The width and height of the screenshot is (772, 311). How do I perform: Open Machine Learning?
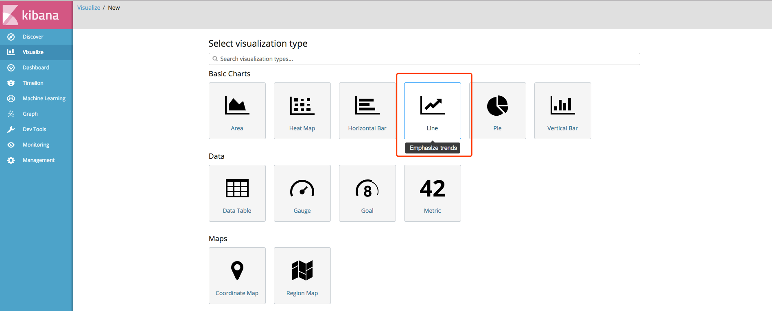(36, 99)
